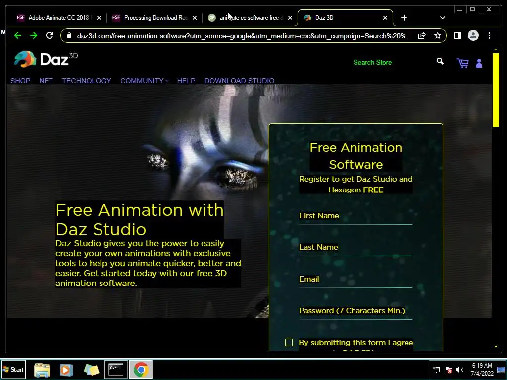The height and width of the screenshot is (380, 507).
Task: Close the animate cc software tab
Action: pos(290,18)
